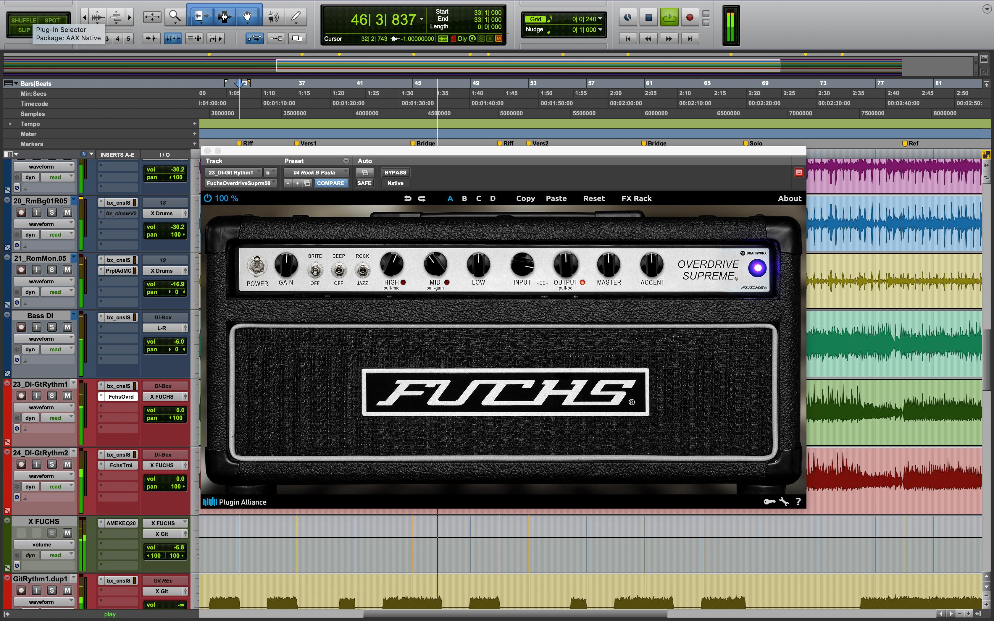Select the Scrubber speaker tool
Image resolution: width=994 pixels, height=621 pixels.
(273, 17)
